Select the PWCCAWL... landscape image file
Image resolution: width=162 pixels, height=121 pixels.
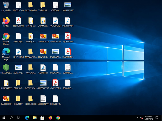(55, 53)
